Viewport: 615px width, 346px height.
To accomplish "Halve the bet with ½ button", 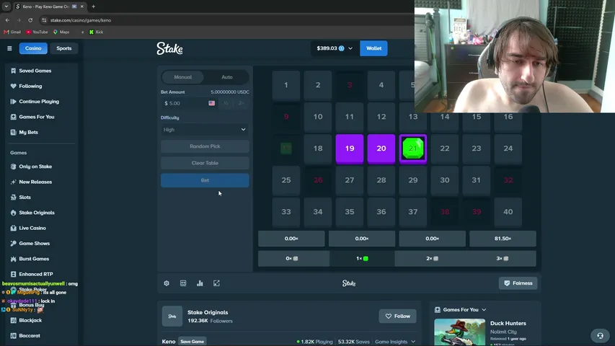I will pos(226,103).
